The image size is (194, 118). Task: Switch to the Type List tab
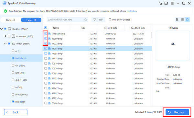click(x=31, y=20)
